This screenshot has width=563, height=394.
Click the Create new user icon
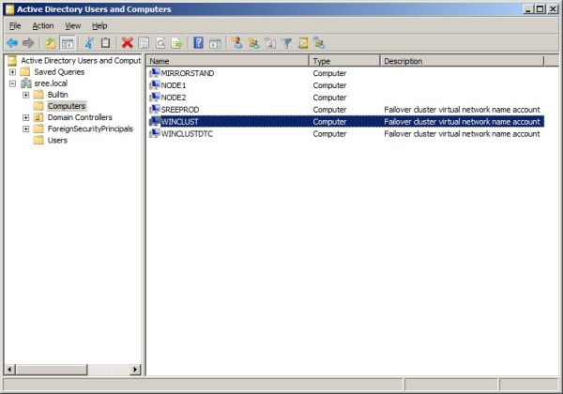(x=237, y=42)
